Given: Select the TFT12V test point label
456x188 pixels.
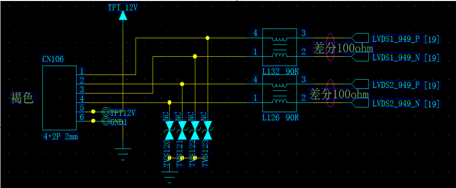Looking at the screenshot, I should click(123, 112).
